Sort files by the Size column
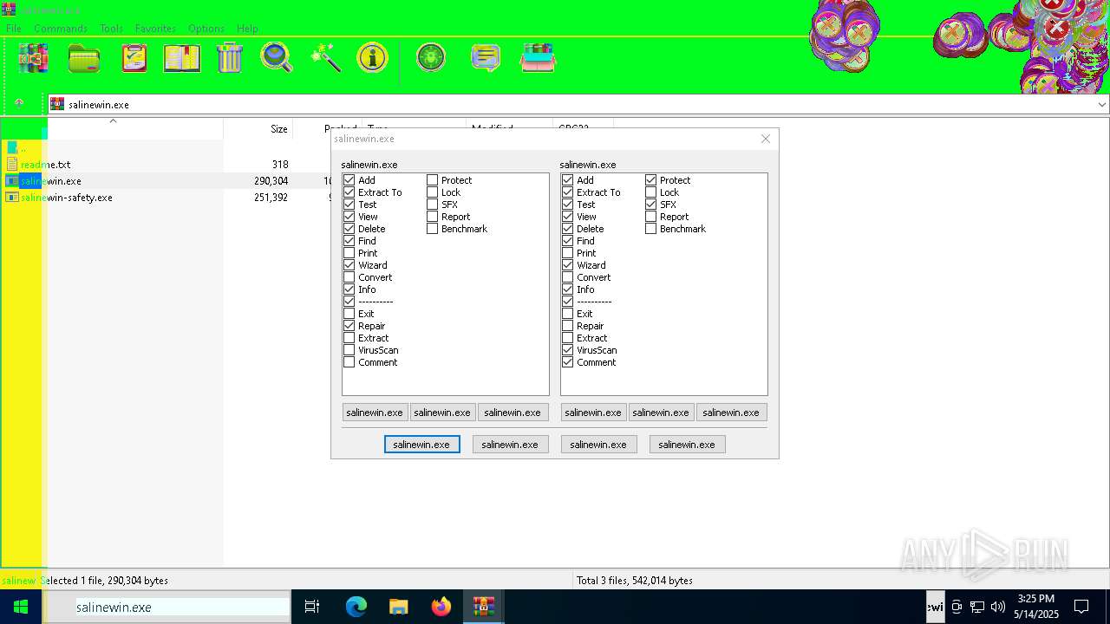 pyautogui.click(x=278, y=128)
